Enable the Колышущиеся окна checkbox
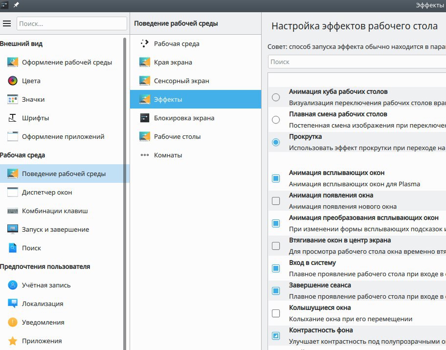446x350 pixels. point(276,313)
